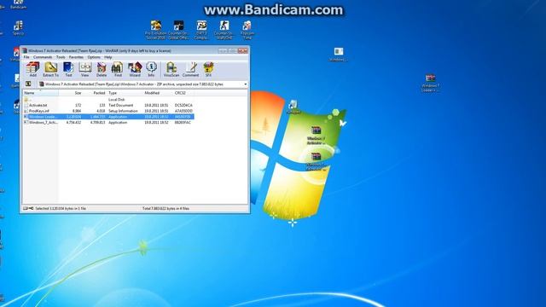Click the Add toolbar icon in WinRAR
This screenshot has height=307, width=546.
coord(32,69)
